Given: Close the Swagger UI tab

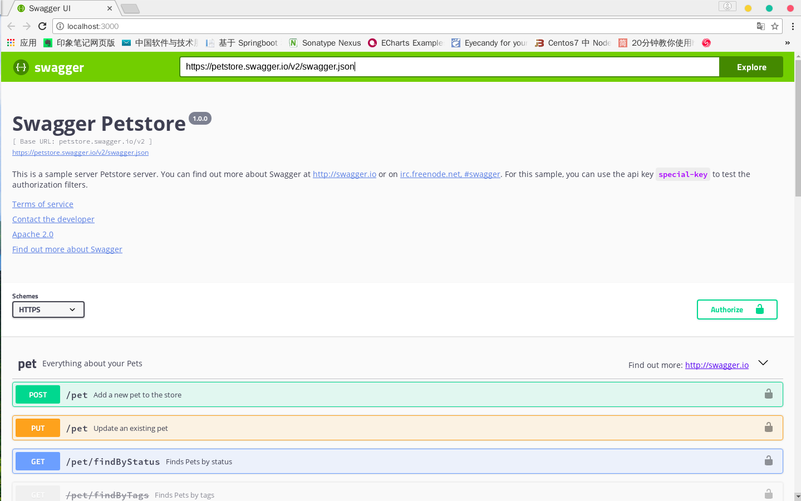Looking at the screenshot, I should coord(110,8).
